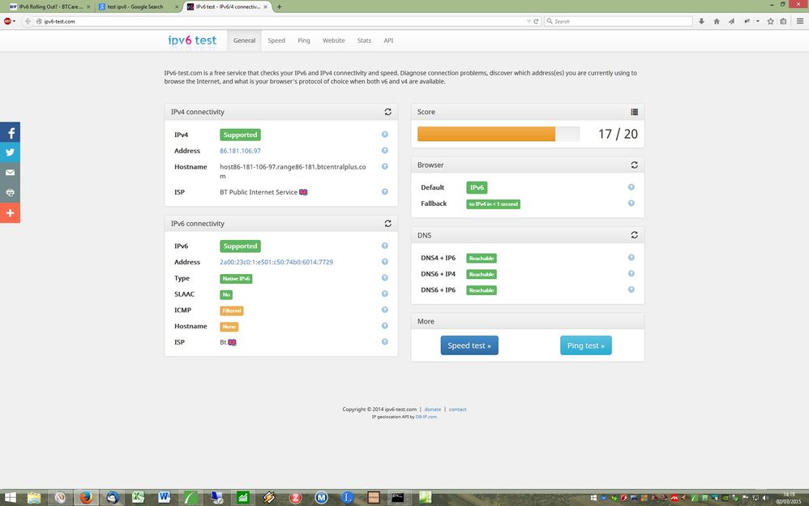Expand more sharing options plus button
809x506 pixels.
coord(10,212)
